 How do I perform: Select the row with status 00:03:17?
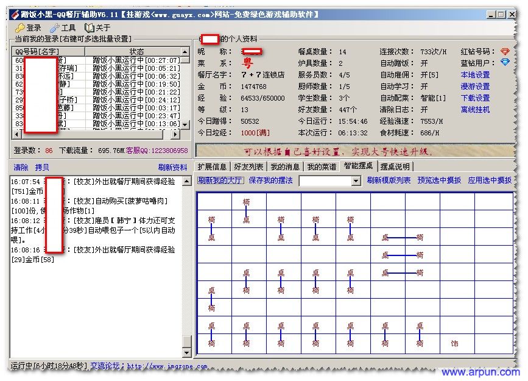tap(97, 108)
